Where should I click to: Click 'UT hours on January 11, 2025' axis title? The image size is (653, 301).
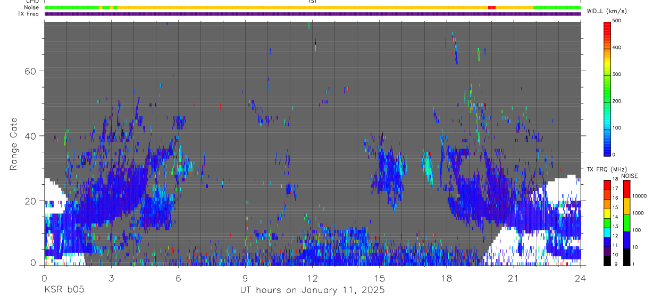312,290
